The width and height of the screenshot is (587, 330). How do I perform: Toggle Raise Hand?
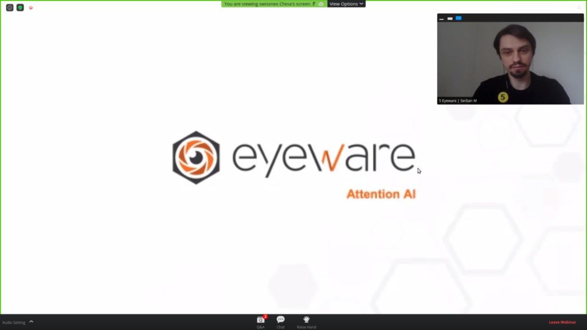306,322
